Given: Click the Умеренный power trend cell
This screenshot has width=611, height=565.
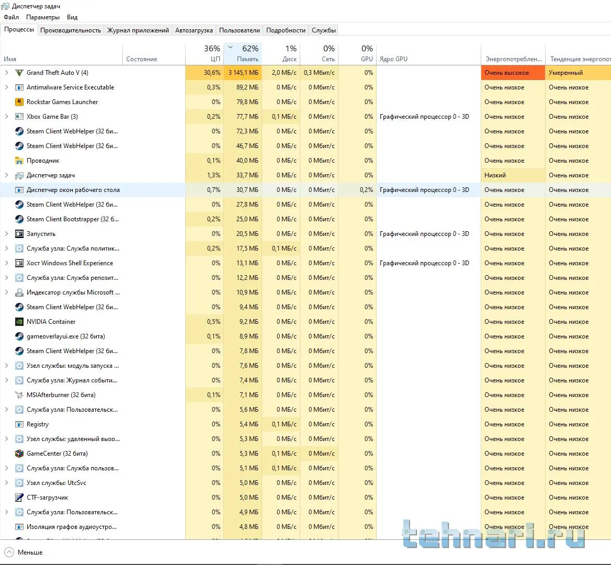Looking at the screenshot, I should [578, 73].
